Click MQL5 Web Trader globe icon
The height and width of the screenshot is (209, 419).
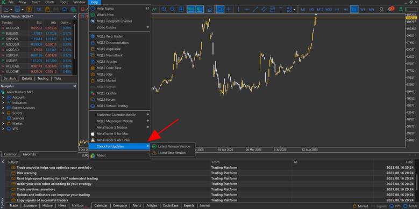93,36
